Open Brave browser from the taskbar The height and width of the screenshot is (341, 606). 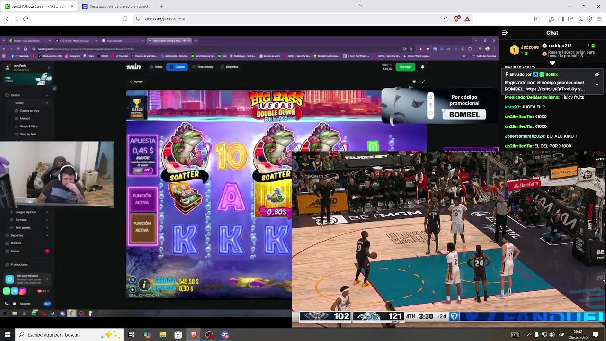194,335
